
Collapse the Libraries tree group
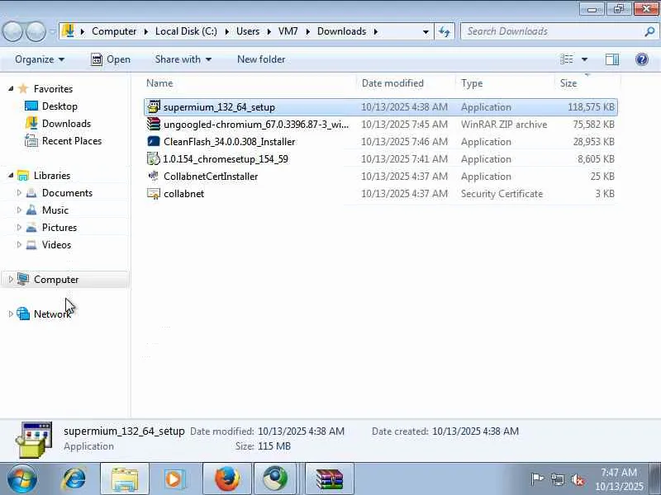11,175
